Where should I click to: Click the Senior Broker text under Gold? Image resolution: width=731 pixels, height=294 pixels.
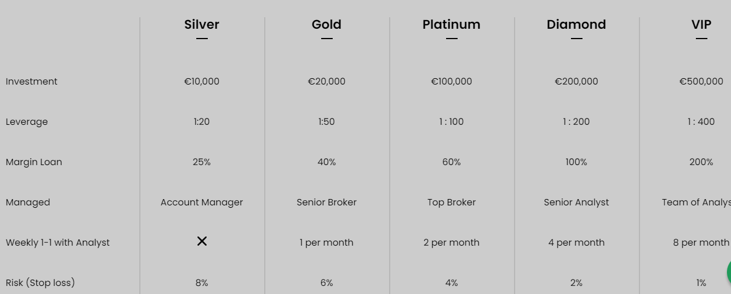click(x=326, y=203)
